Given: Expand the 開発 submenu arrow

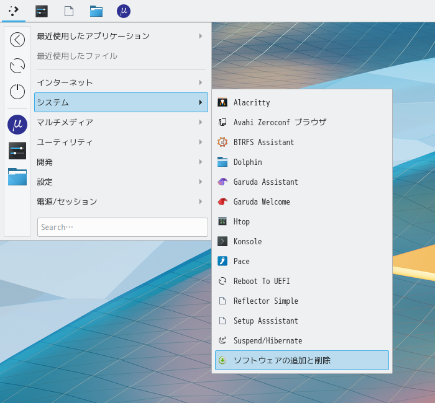Looking at the screenshot, I should click(x=201, y=162).
